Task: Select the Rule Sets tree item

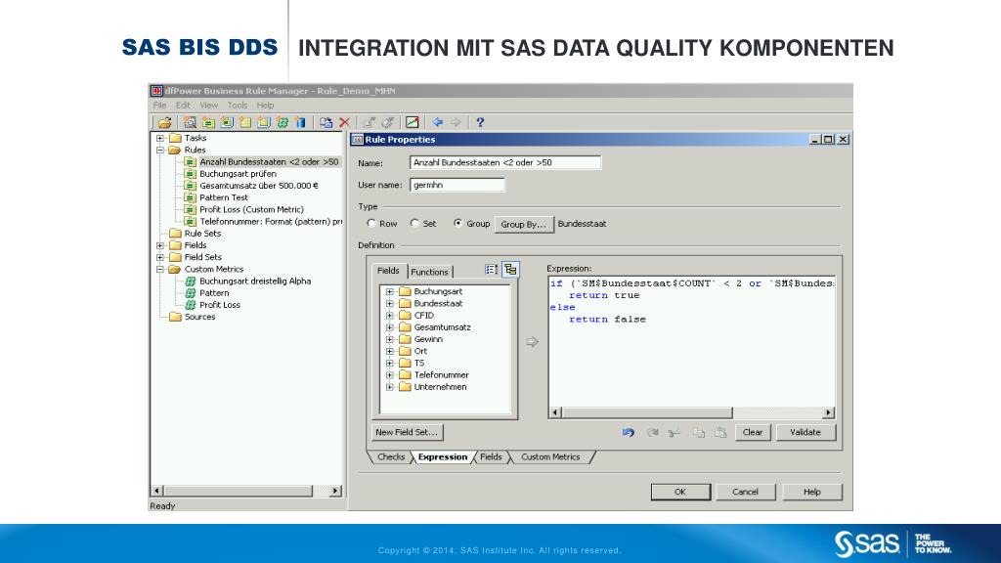Action: 202,234
